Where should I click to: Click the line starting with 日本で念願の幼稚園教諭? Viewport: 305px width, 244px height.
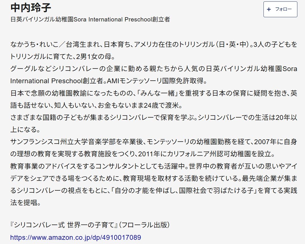pos(154,93)
